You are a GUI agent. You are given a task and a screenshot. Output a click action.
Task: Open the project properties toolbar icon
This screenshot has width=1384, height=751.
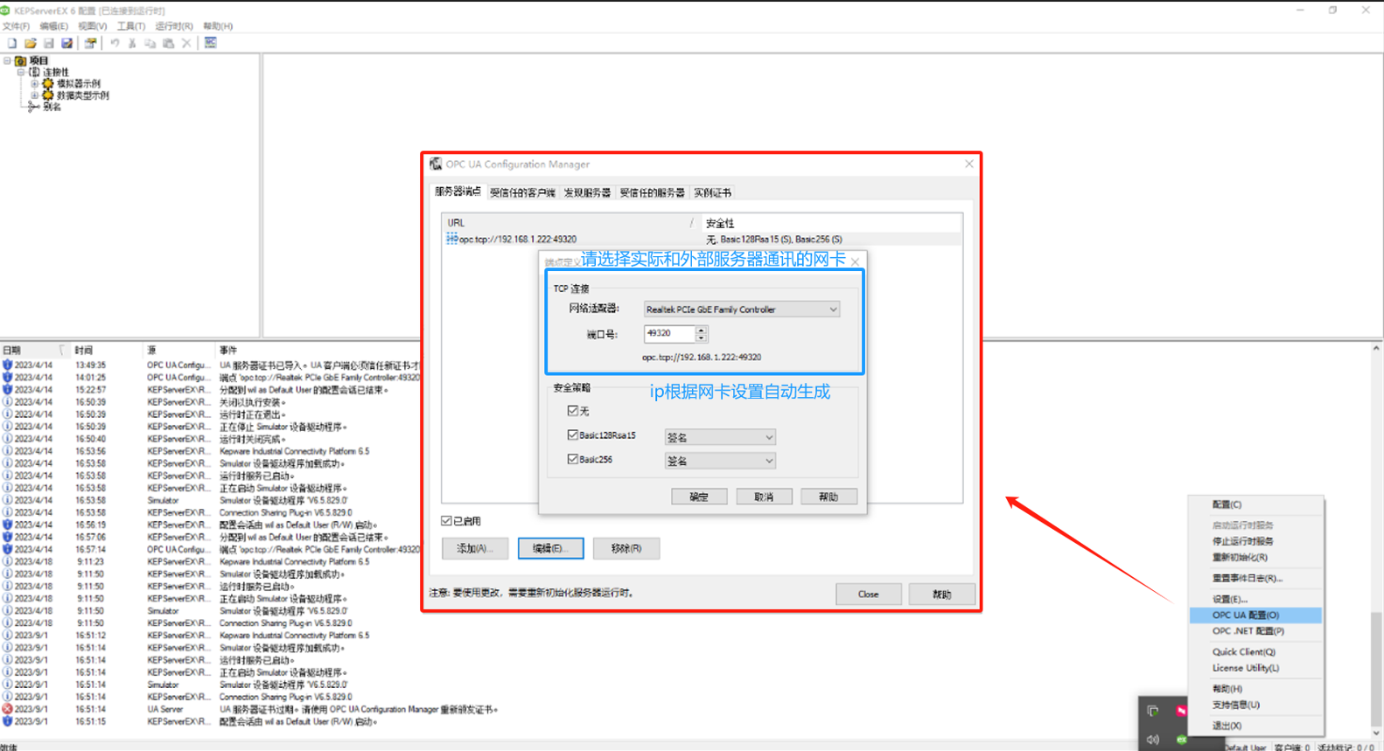coord(90,43)
